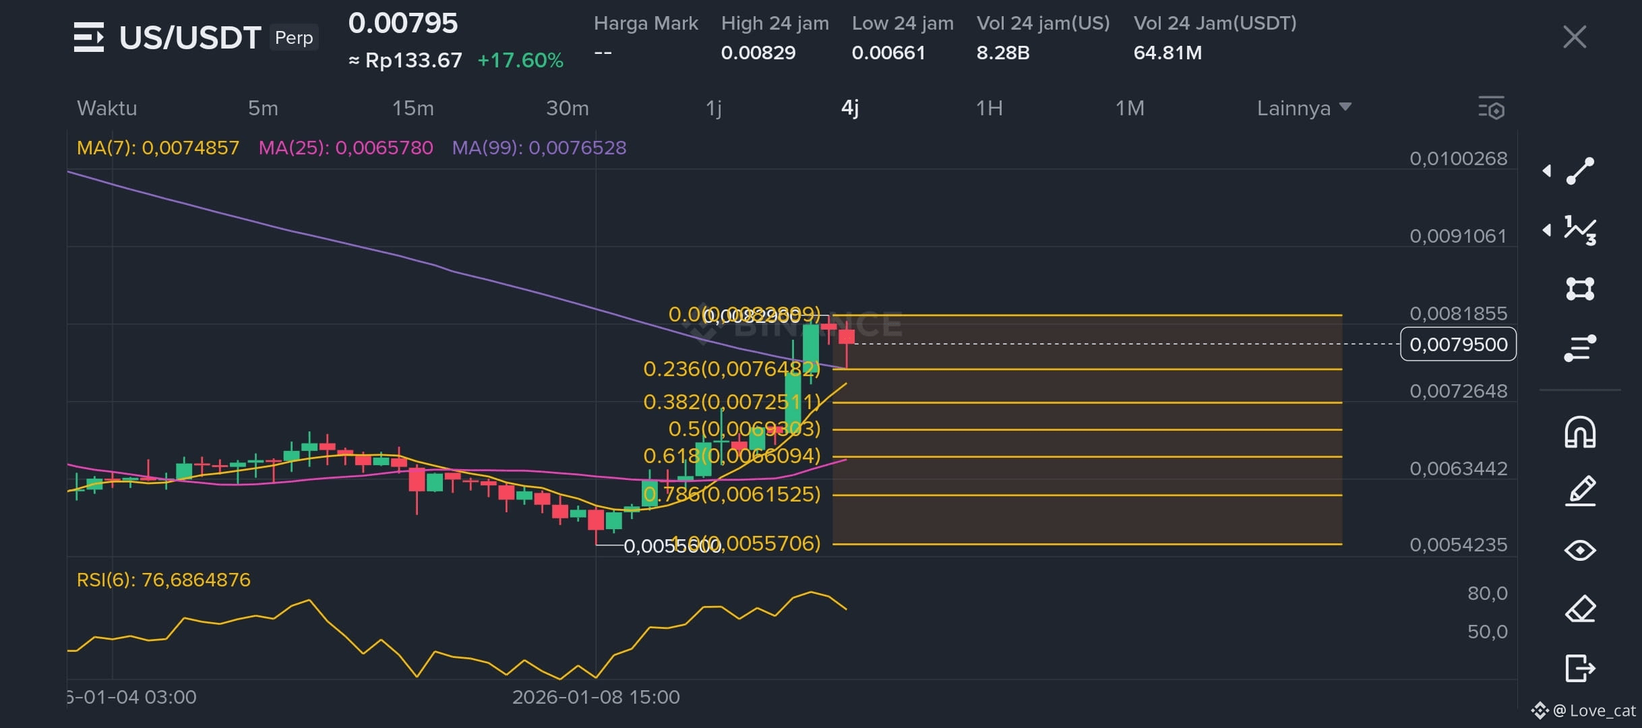This screenshot has width=1642, height=728.
Task: Click the High 24 jam value 0.00829
Action: pyautogui.click(x=758, y=53)
